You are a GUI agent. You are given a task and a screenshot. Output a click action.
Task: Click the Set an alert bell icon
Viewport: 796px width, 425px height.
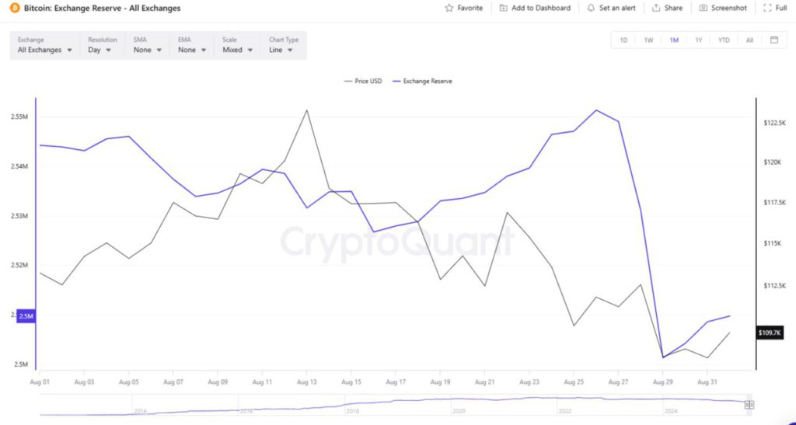(x=591, y=8)
